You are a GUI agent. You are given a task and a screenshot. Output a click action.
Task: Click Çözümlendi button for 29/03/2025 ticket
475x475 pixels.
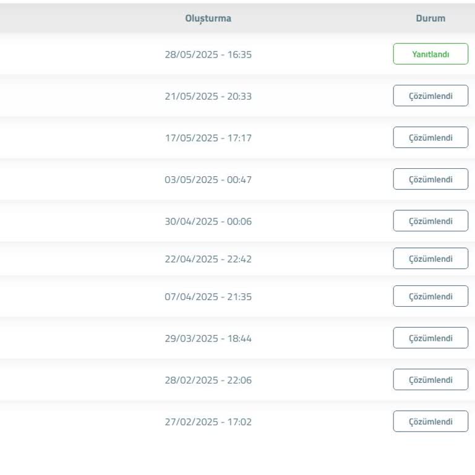[430, 338]
